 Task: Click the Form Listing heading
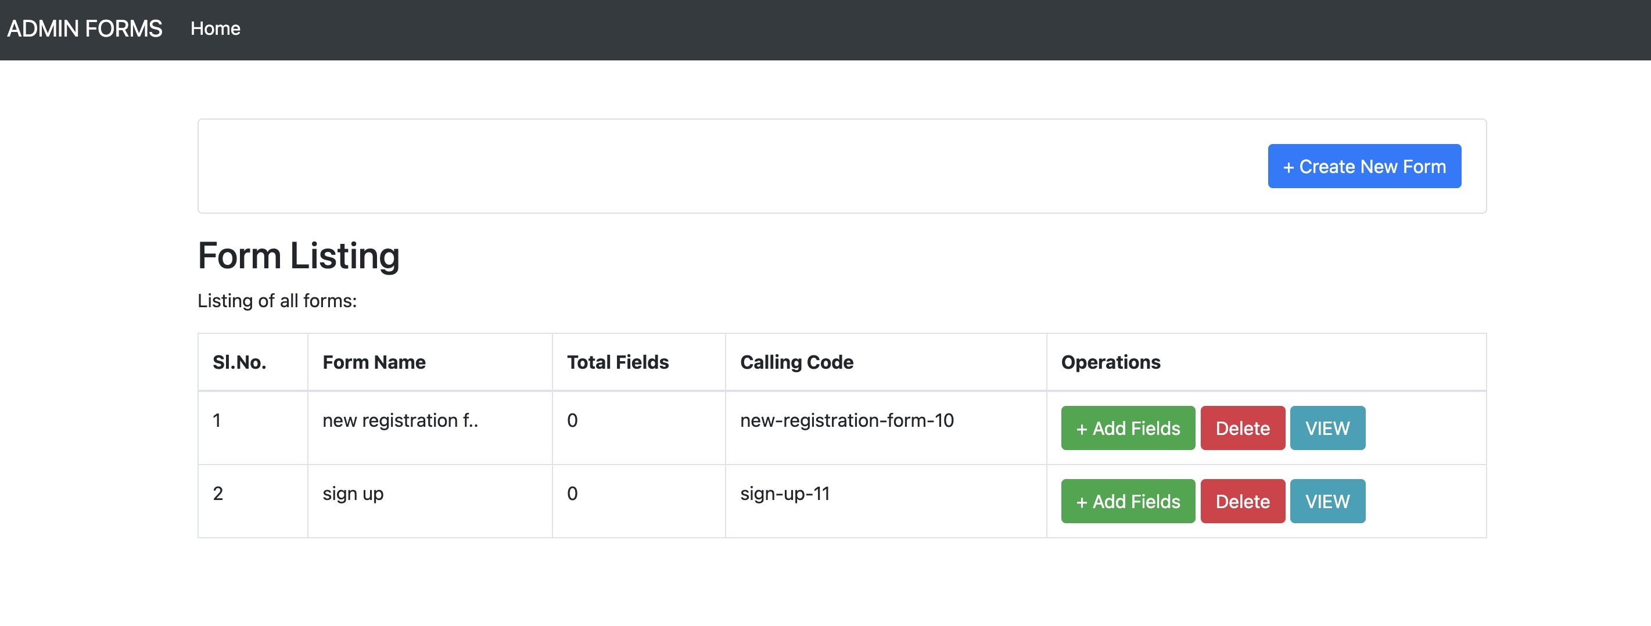point(298,256)
